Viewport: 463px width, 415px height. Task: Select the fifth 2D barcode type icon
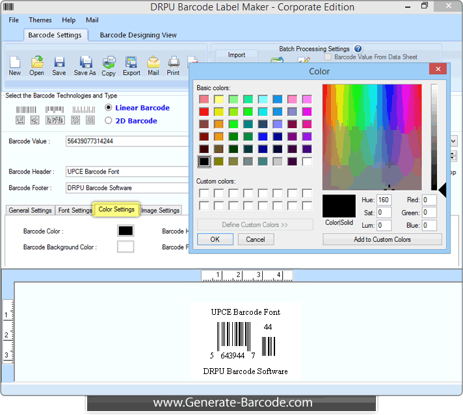pyautogui.click(x=90, y=120)
